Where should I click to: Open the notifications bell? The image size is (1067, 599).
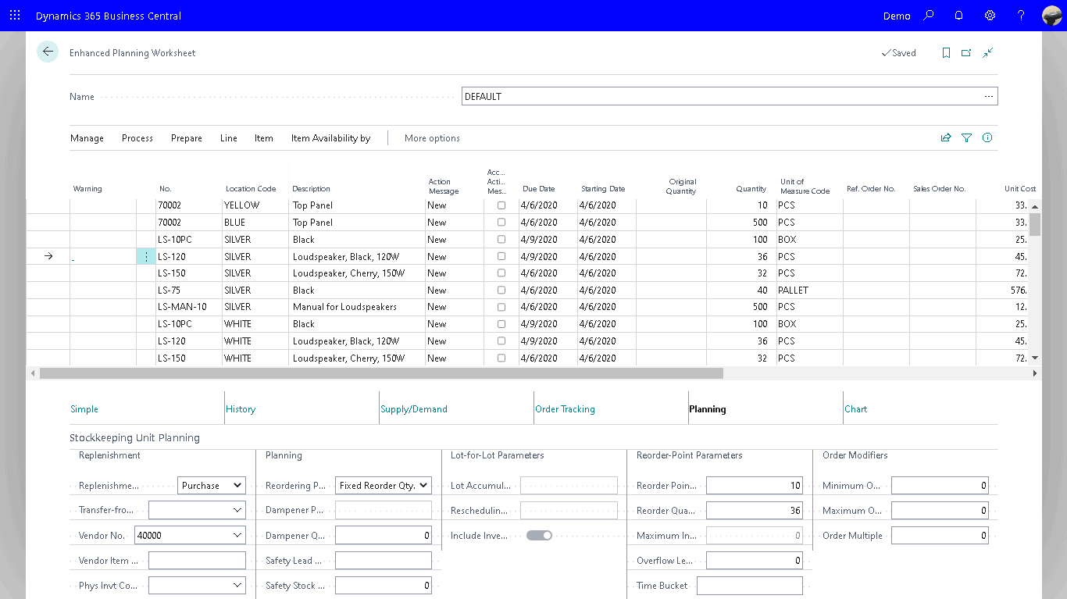click(x=959, y=16)
